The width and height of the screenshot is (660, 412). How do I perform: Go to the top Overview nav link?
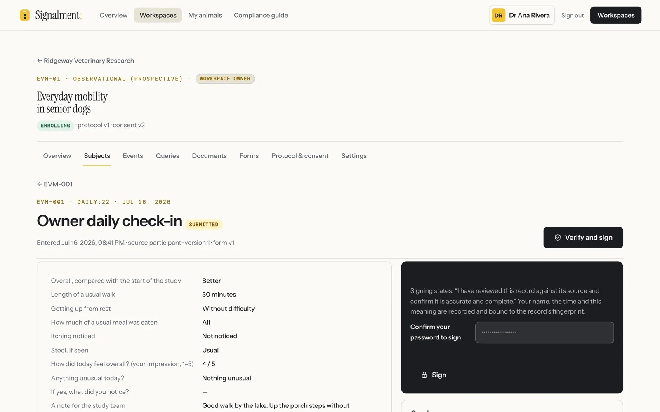click(113, 15)
